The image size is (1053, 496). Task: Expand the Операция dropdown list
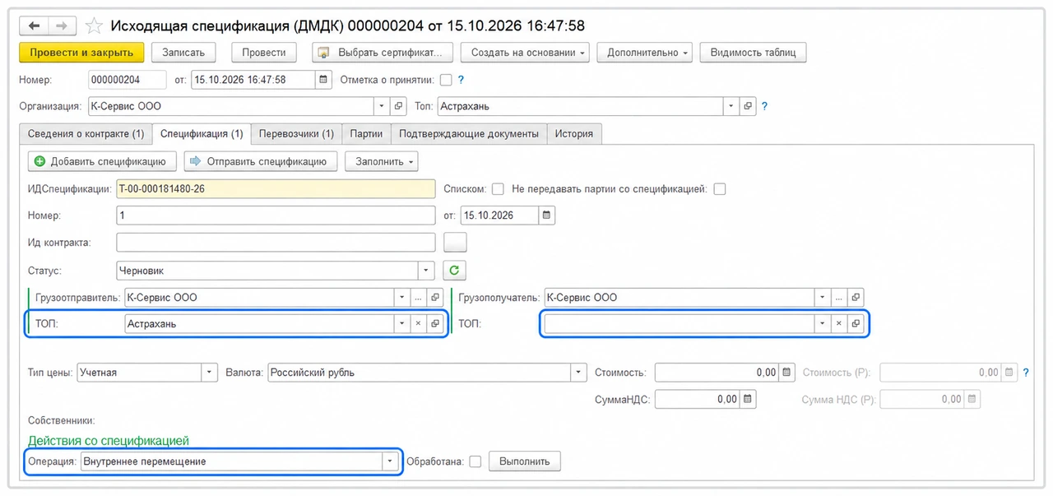pos(389,461)
